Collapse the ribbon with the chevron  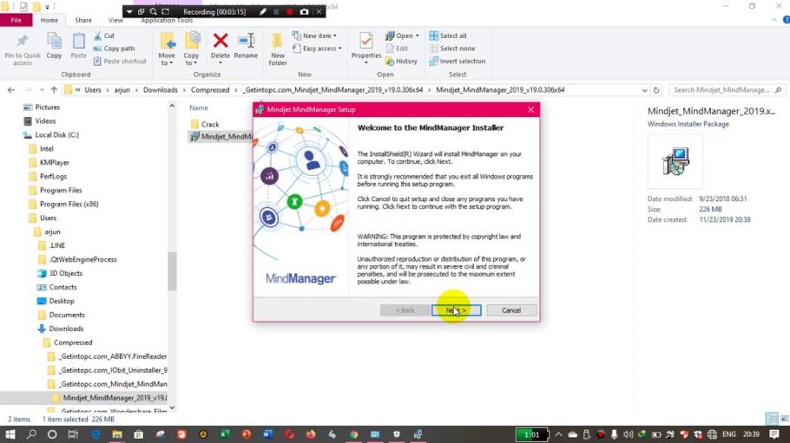pos(774,20)
